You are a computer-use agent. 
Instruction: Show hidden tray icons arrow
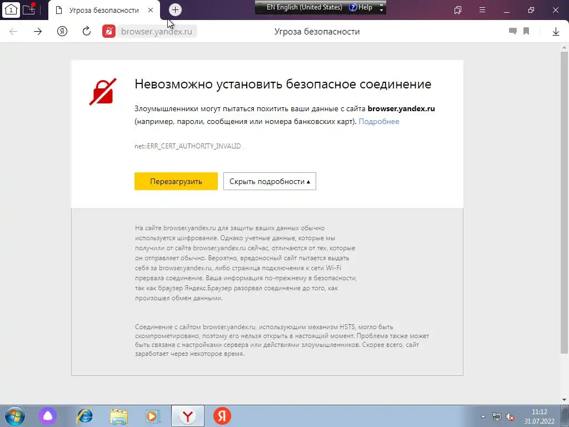(483, 416)
